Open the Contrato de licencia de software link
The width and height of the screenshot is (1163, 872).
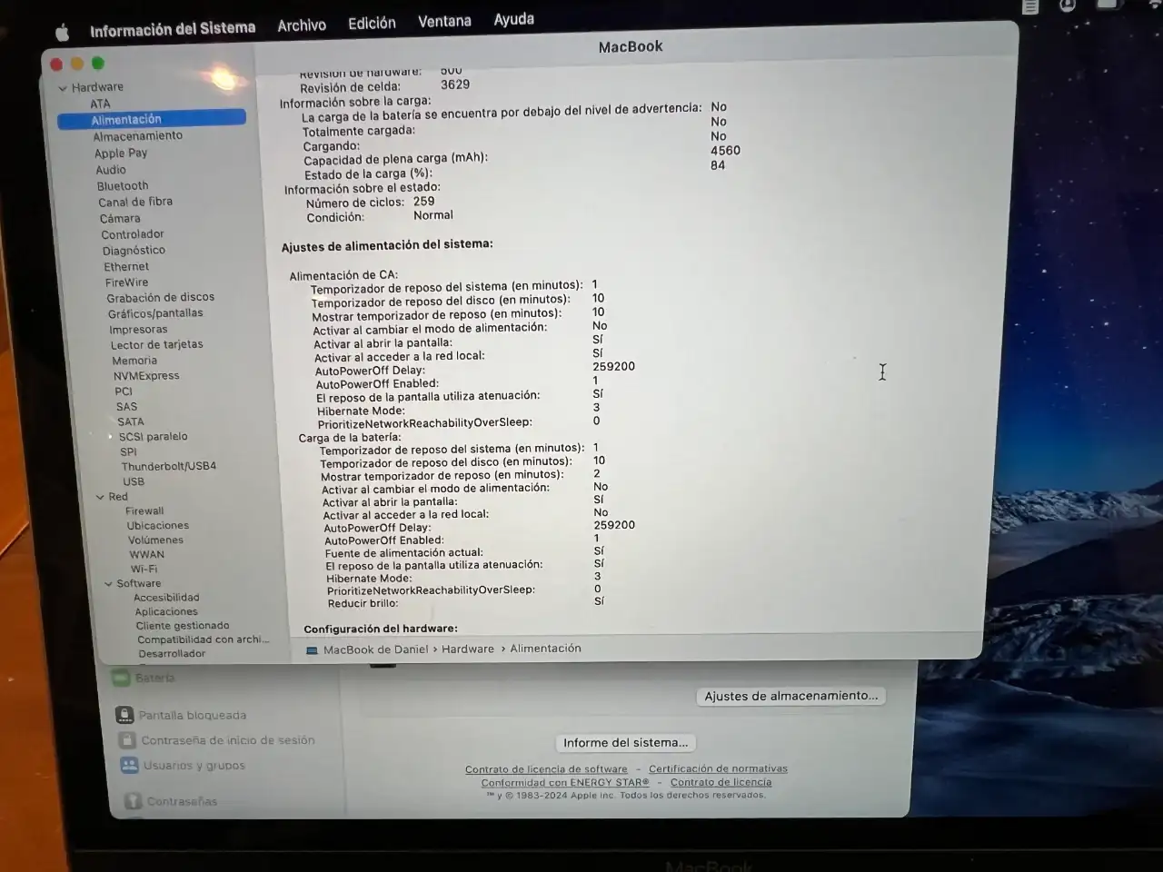546,769
